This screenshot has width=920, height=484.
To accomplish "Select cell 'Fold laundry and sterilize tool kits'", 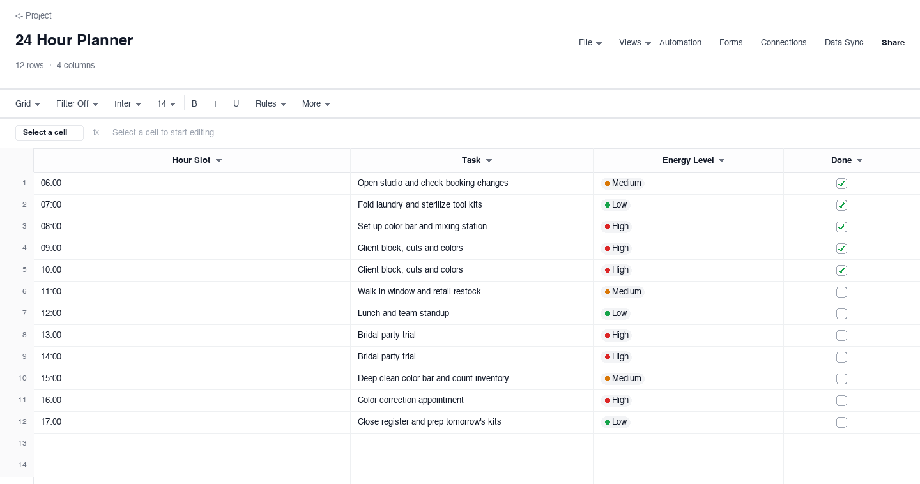I will [x=471, y=205].
